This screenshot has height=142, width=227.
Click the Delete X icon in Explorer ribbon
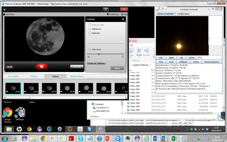[x=139, y=51]
